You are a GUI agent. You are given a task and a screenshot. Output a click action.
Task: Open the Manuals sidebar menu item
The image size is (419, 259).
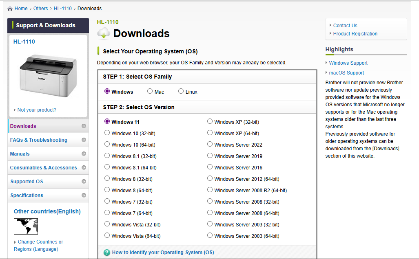pyautogui.click(x=20, y=154)
